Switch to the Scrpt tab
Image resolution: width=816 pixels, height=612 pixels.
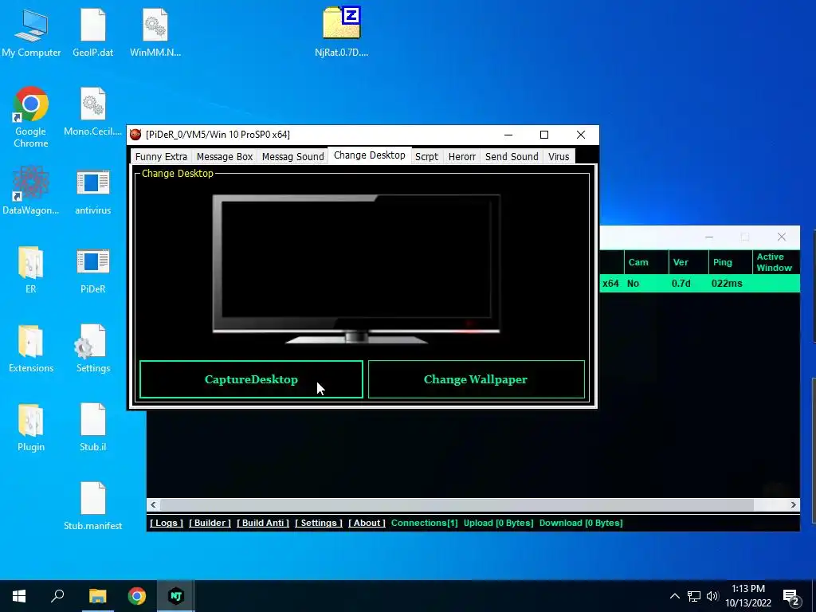427,157
